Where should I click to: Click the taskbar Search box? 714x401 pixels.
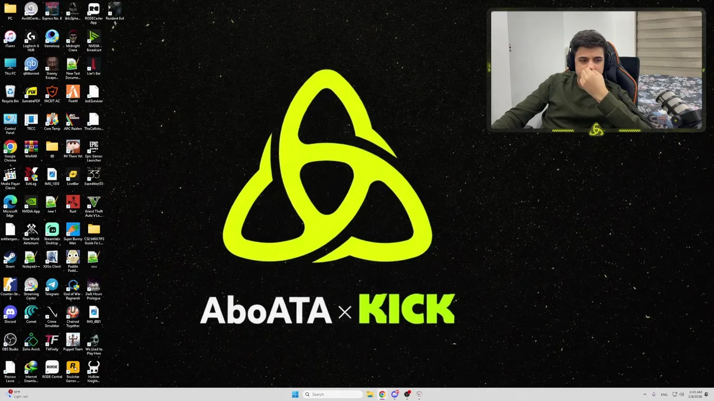333,394
